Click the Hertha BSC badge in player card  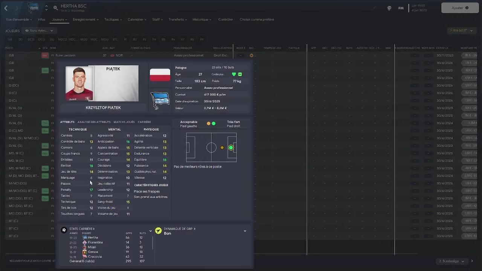pos(160,100)
